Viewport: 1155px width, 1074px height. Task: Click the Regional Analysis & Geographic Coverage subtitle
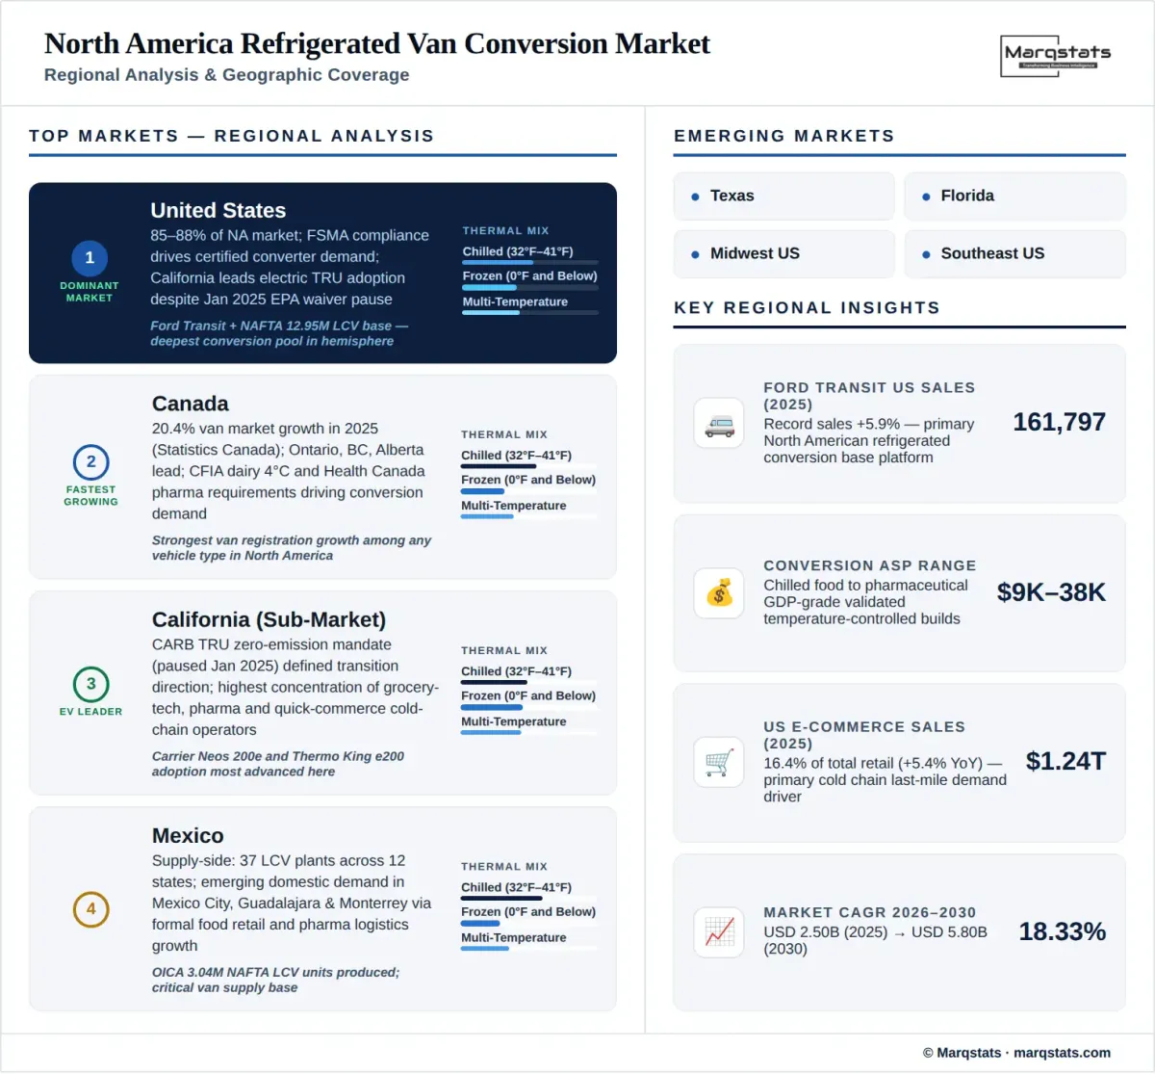[x=227, y=74]
